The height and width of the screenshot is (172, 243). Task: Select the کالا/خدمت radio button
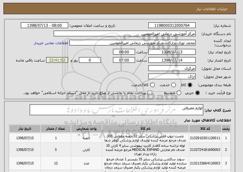click(x=152, y=85)
